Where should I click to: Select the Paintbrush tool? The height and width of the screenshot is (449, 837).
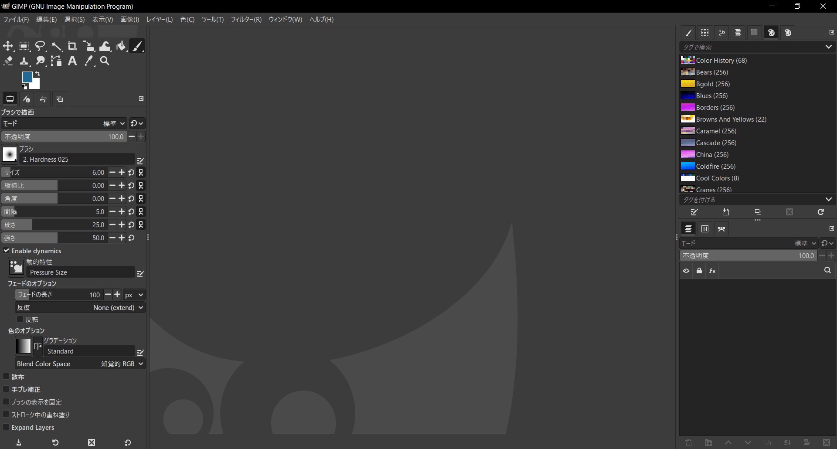click(137, 46)
